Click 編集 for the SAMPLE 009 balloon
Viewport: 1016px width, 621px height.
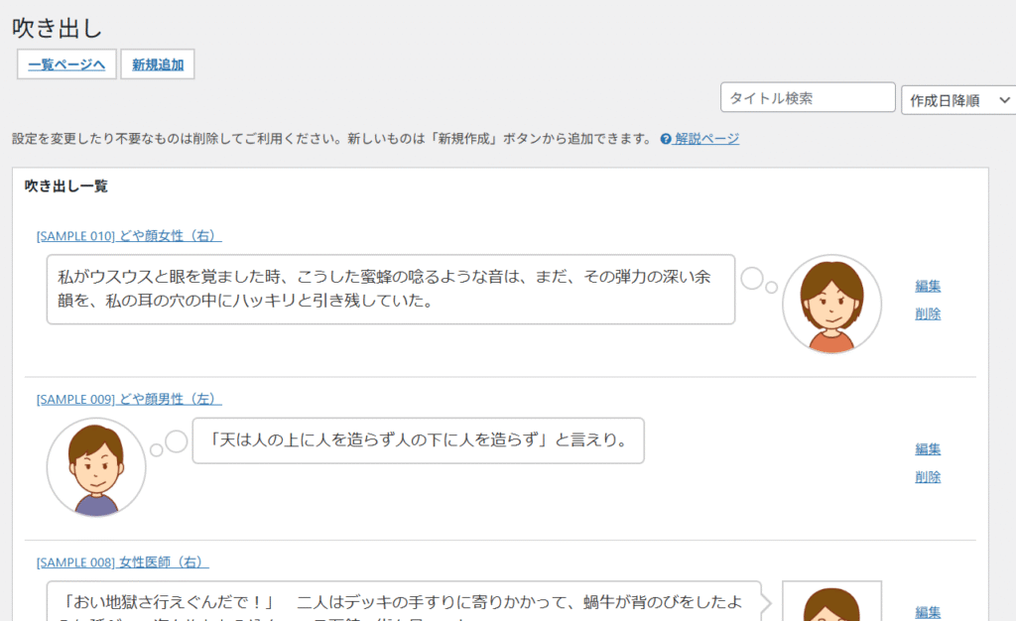tap(928, 448)
